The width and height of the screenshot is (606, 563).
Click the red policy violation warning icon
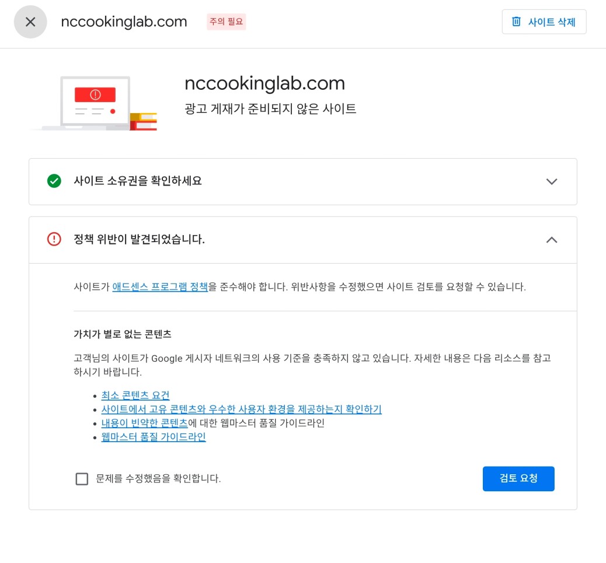pyautogui.click(x=54, y=239)
